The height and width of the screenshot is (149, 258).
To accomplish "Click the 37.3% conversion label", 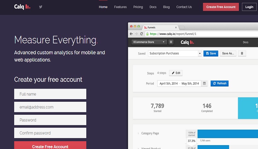I will tap(192, 141).
